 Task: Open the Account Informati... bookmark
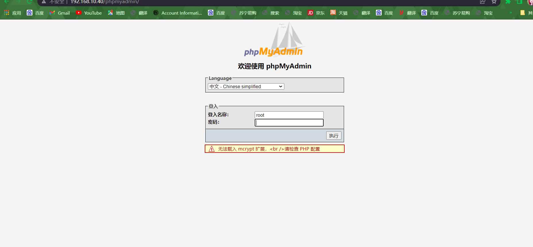pyautogui.click(x=178, y=13)
